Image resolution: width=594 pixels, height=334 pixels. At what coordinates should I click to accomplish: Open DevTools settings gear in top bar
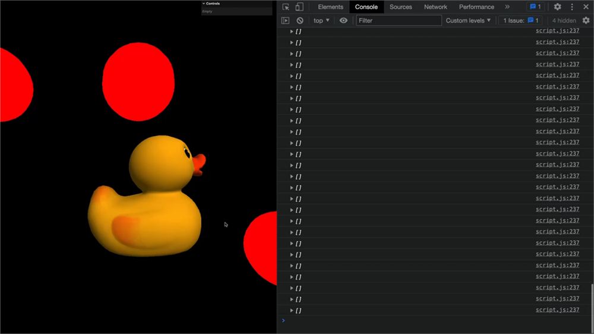(557, 7)
